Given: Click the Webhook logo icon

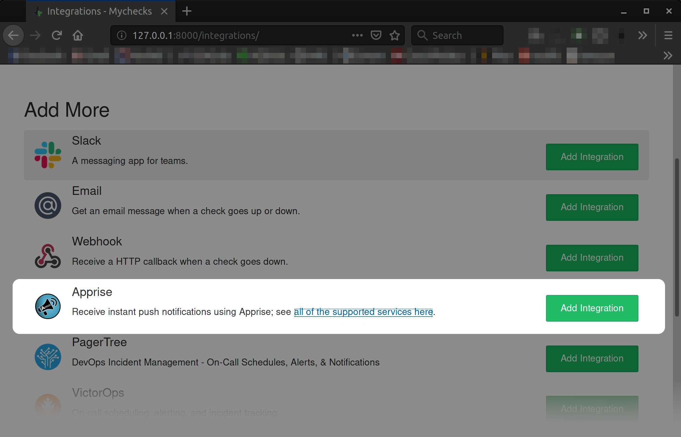Looking at the screenshot, I should click(x=48, y=256).
